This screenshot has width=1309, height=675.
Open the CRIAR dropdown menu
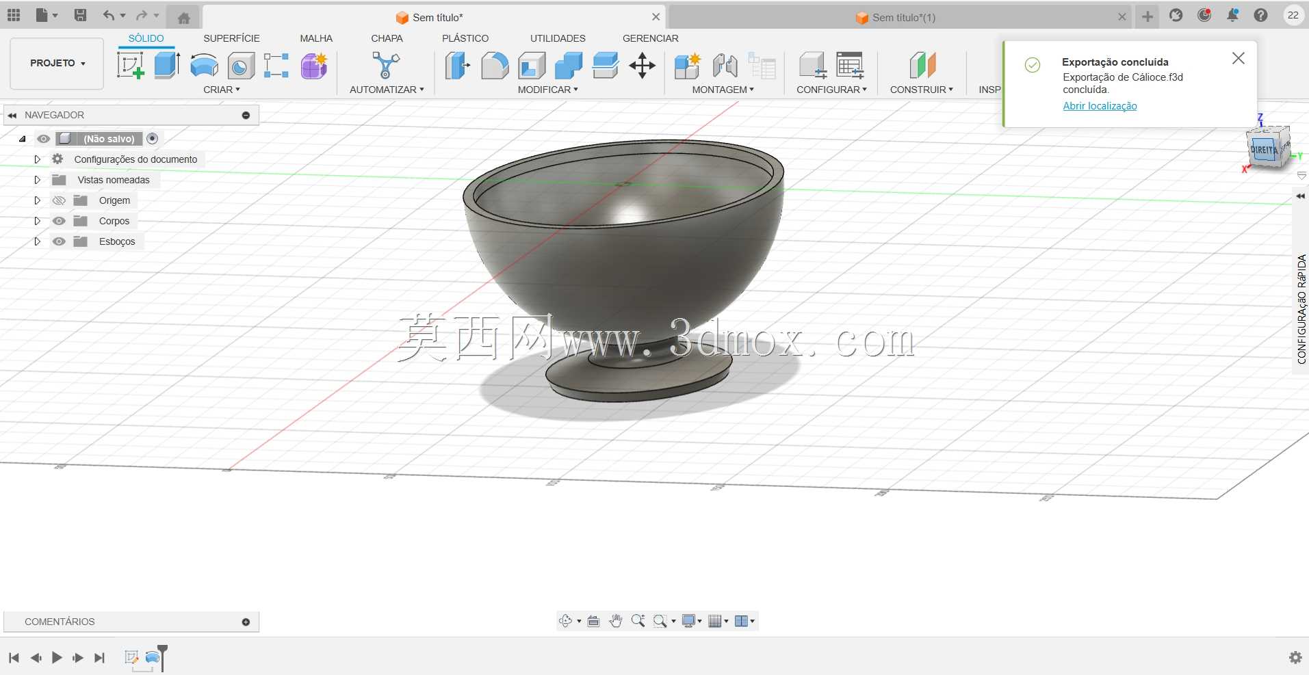pyautogui.click(x=222, y=90)
